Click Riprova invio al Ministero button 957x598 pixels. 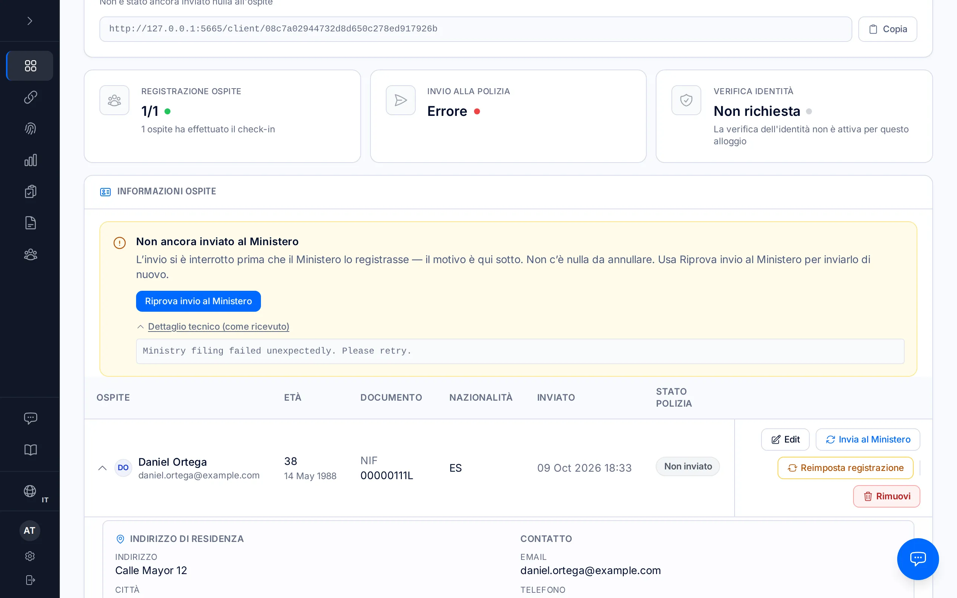tap(198, 301)
